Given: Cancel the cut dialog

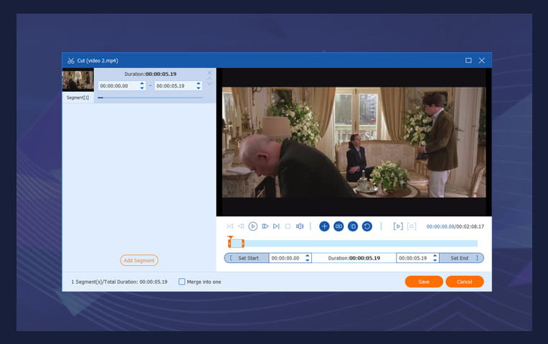Looking at the screenshot, I should (464, 282).
